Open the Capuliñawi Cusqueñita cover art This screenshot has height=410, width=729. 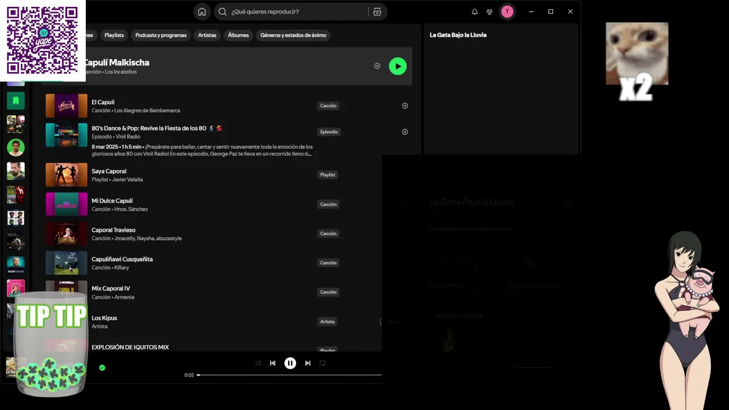pos(67,263)
